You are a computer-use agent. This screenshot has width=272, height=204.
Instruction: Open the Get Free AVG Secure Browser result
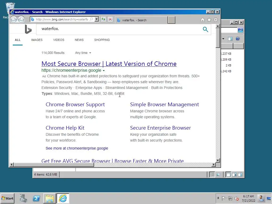pyautogui.click(x=113, y=161)
